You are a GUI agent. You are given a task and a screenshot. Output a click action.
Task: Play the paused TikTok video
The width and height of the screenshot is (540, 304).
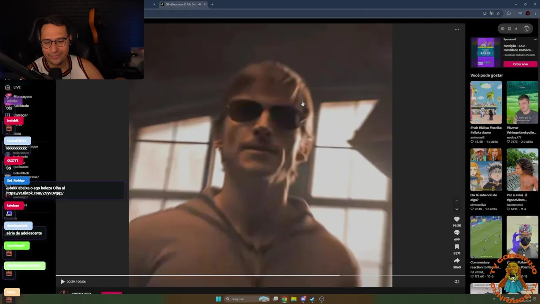pos(62,282)
